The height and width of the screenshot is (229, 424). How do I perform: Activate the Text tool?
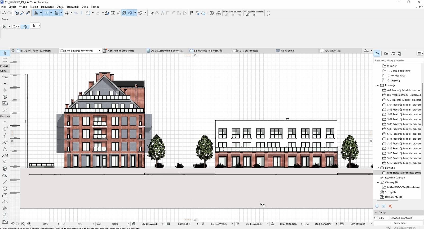pos(5,149)
